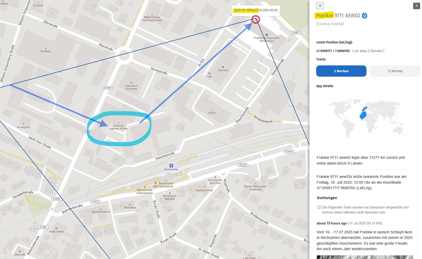Click the timestamp tooltip above the marker

(255, 10)
